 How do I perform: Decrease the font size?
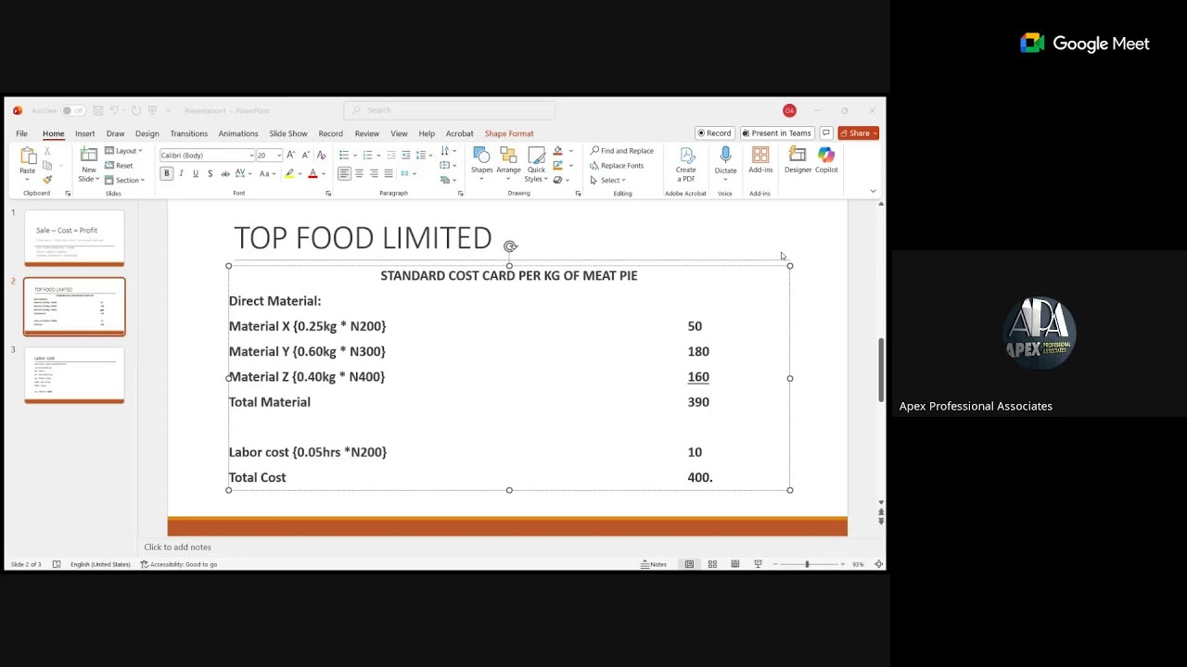(305, 155)
